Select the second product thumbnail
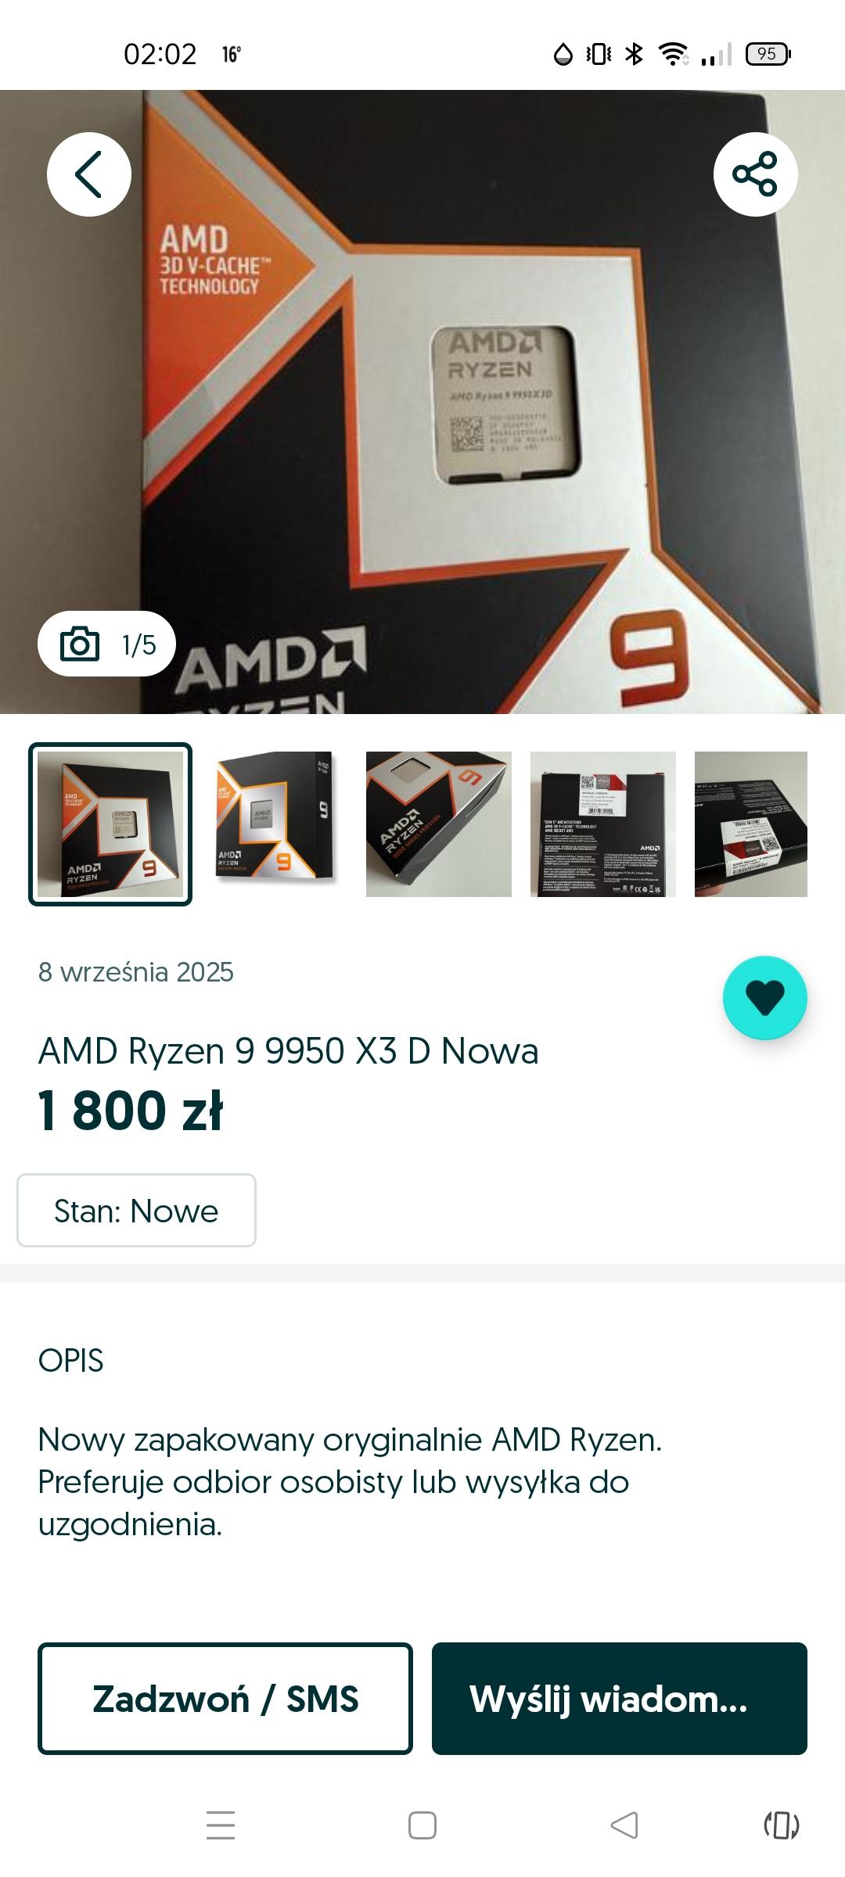 275,824
